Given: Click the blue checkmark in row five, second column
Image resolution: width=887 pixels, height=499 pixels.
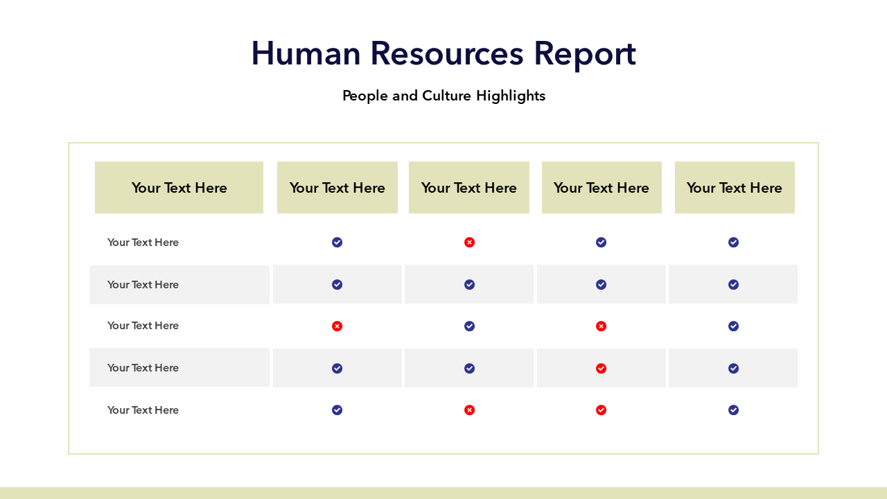Looking at the screenshot, I should click(337, 410).
